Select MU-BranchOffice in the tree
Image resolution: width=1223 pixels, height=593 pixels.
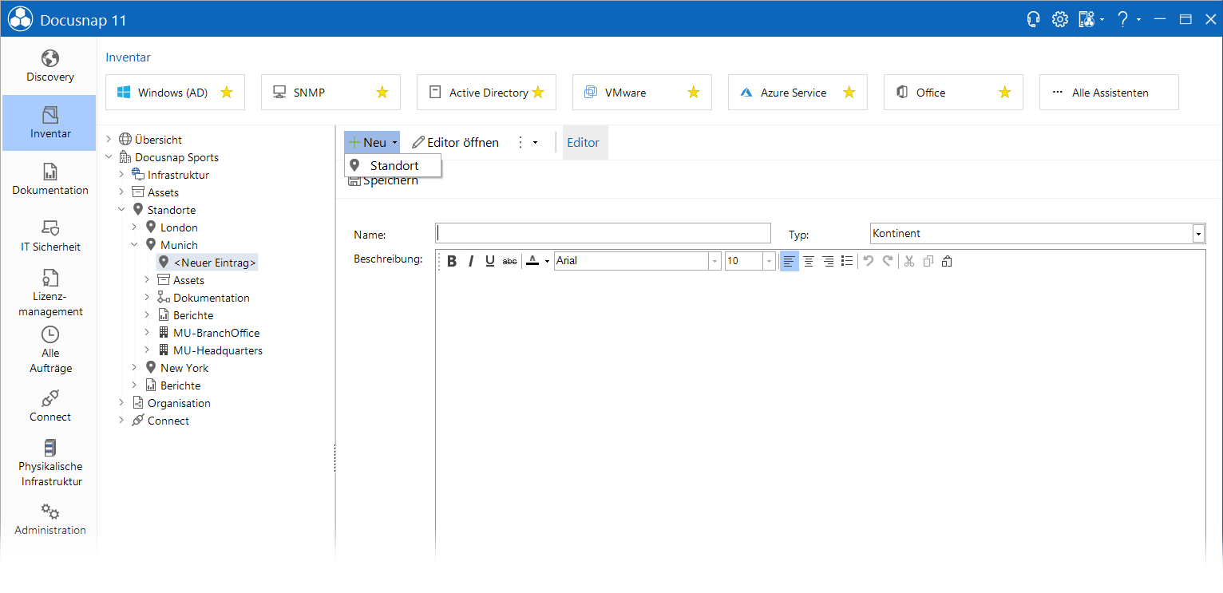(x=216, y=333)
